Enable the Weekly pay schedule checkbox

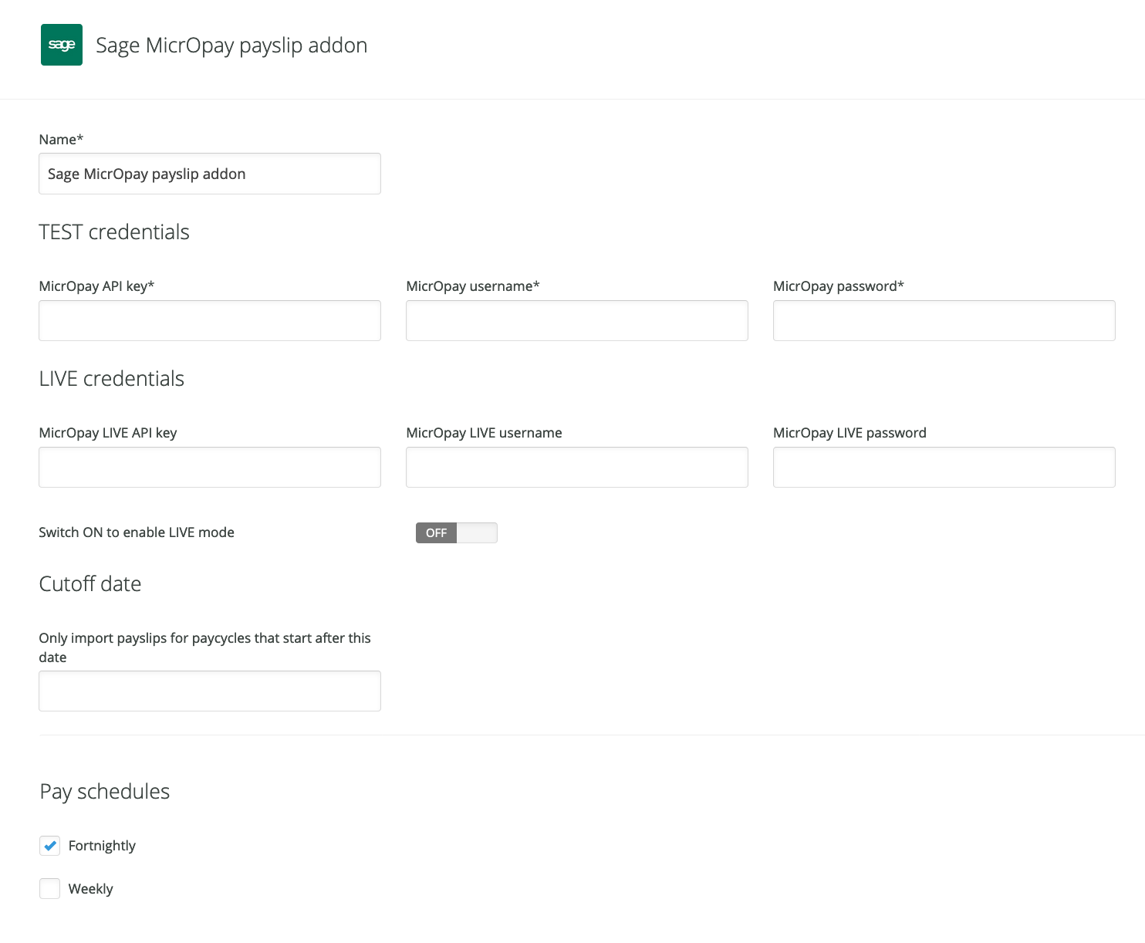49,888
